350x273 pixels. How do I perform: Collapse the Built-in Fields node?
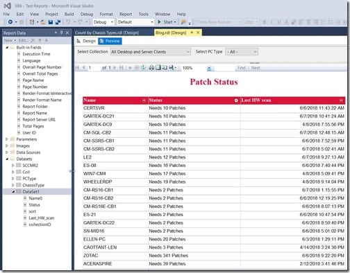click(x=7, y=47)
